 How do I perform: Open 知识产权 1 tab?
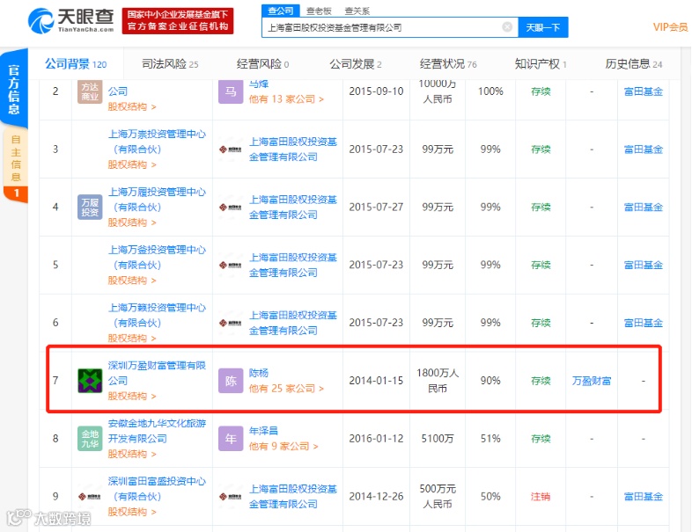click(541, 64)
